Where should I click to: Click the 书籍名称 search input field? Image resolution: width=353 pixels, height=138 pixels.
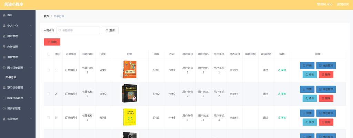click(x=78, y=30)
